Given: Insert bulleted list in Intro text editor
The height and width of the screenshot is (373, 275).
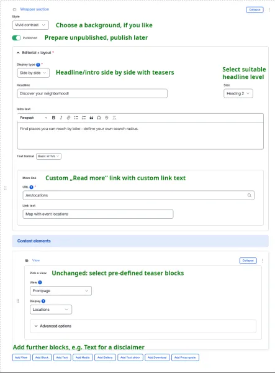Looking at the screenshot, I should point(76,117).
